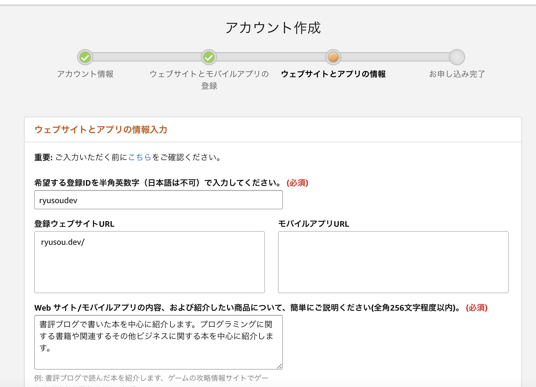Click the green checkmark for アカウント情報 step

click(85, 57)
